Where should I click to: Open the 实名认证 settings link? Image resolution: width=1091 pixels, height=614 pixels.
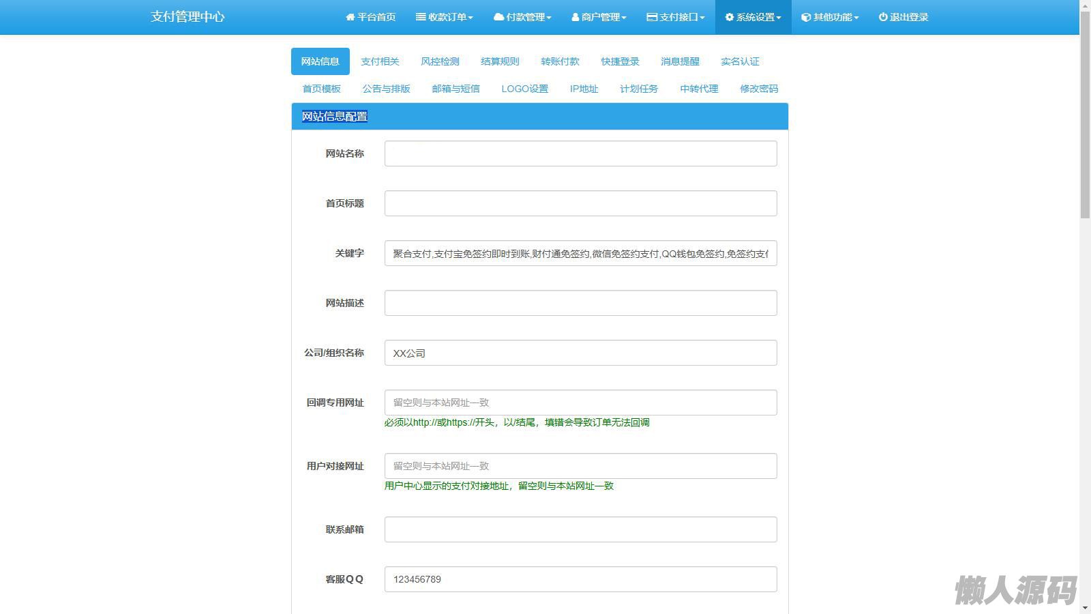click(x=740, y=61)
